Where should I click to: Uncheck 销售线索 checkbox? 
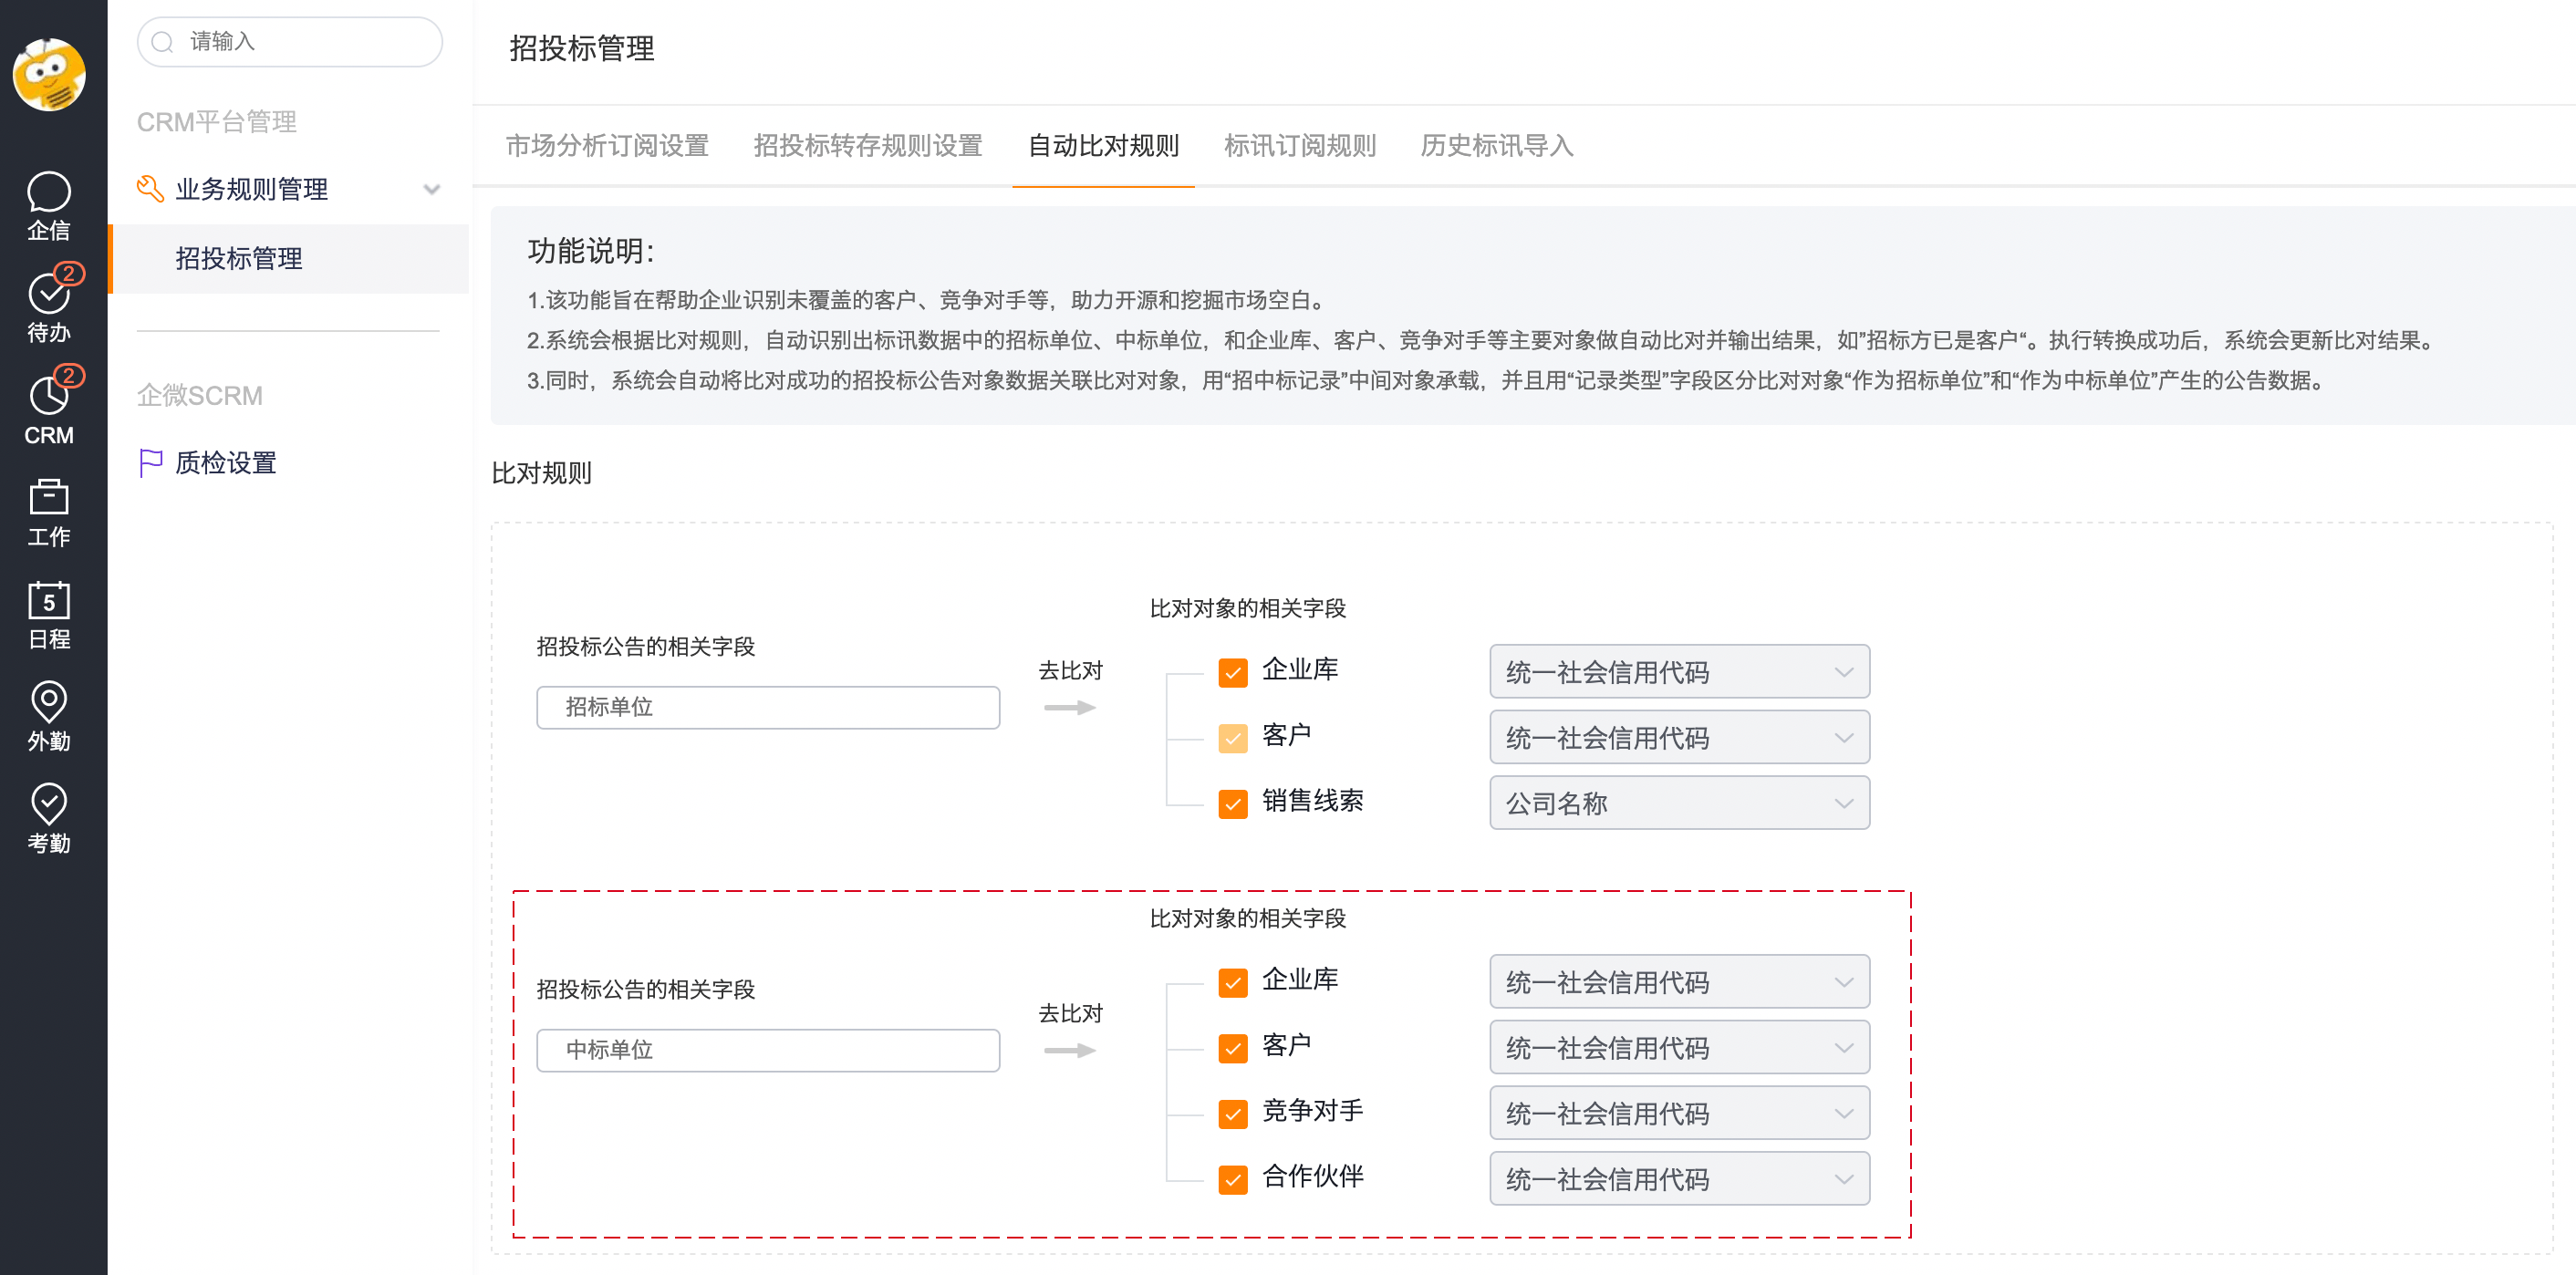click(1233, 803)
